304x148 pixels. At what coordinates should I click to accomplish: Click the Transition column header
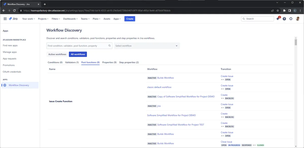[x=226, y=69]
